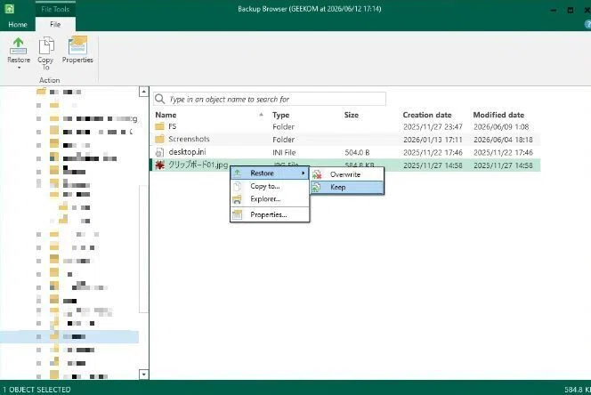Click the 1 OBJECT SELECTED status text

pyautogui.click(x=36, y=390)
